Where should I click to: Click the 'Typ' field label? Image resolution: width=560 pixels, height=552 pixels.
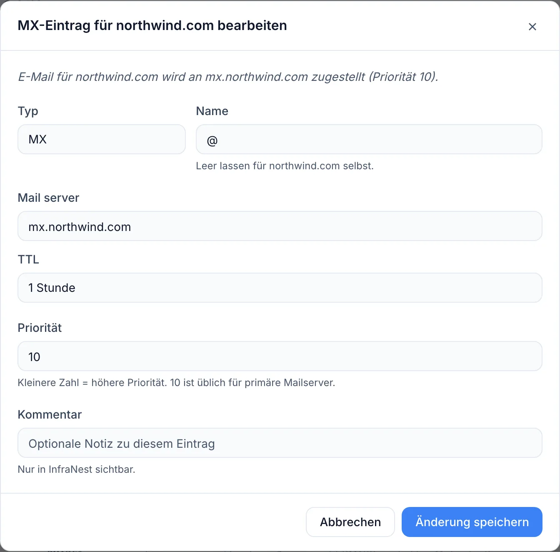(x=28, y=111)
